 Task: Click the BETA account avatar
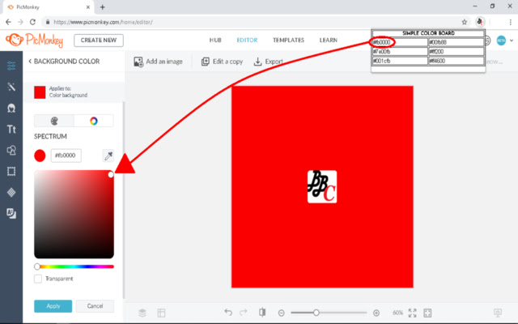pyautogui.click(x=501, y=40)
